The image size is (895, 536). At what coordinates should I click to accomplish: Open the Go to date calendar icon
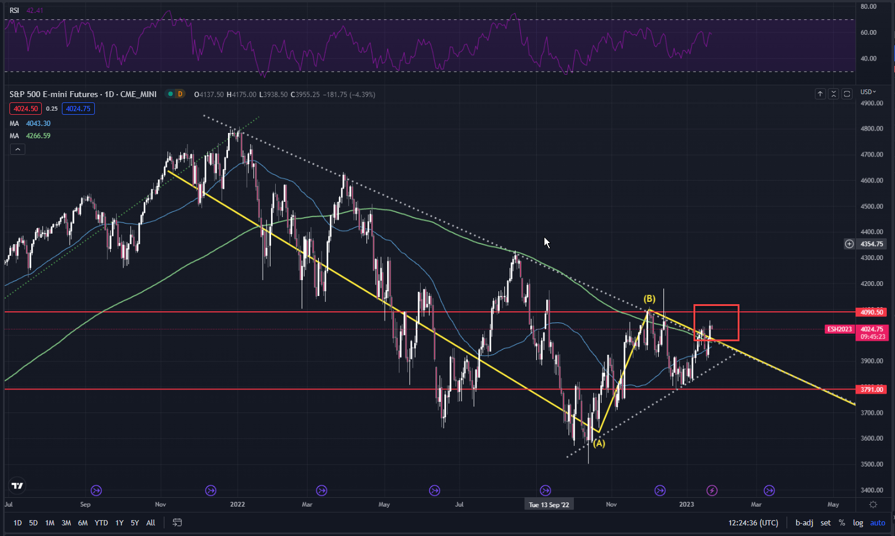177,522
